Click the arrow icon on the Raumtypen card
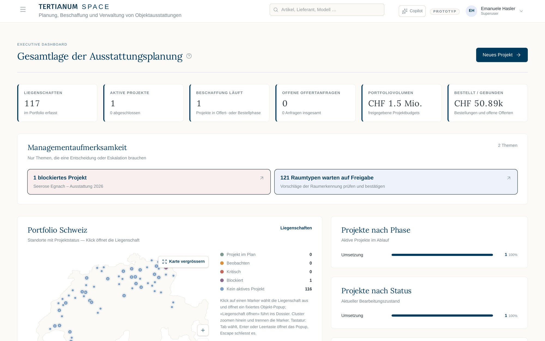Image resolution: width=545 pixels, height=341 pixels. click(x=508, y=178)
